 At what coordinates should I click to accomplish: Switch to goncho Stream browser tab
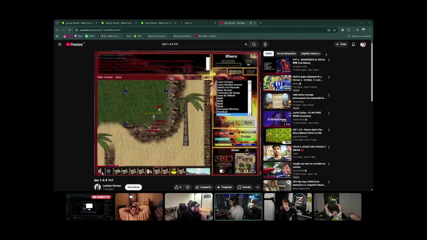click(x=79, y=23)
